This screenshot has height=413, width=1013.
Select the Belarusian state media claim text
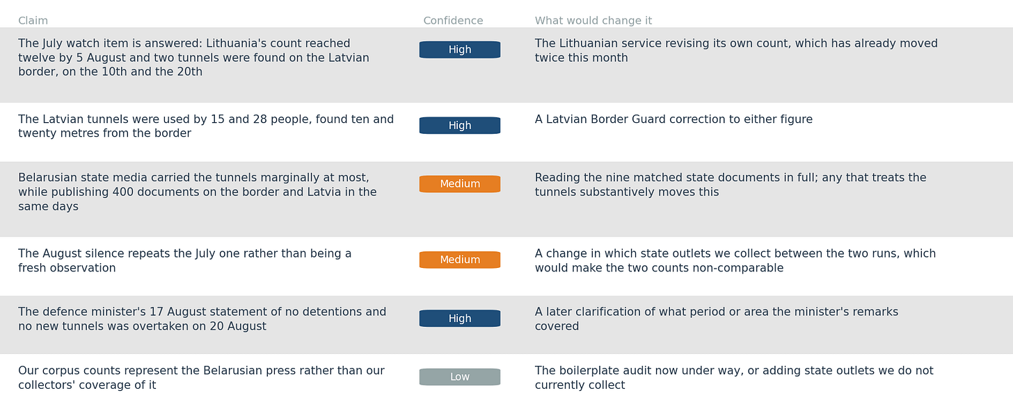(x=198, y=192)
